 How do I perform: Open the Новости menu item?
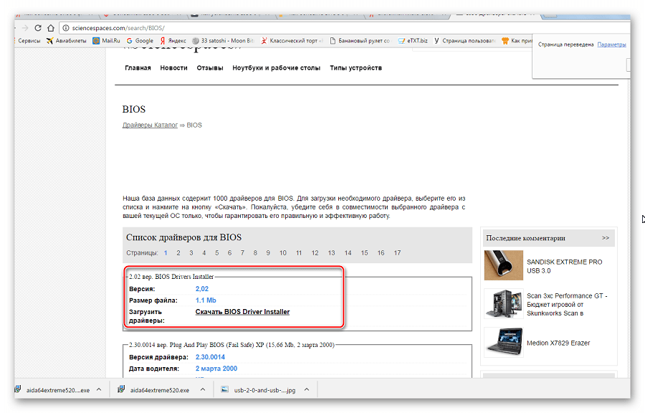click(x=173, y=68)
